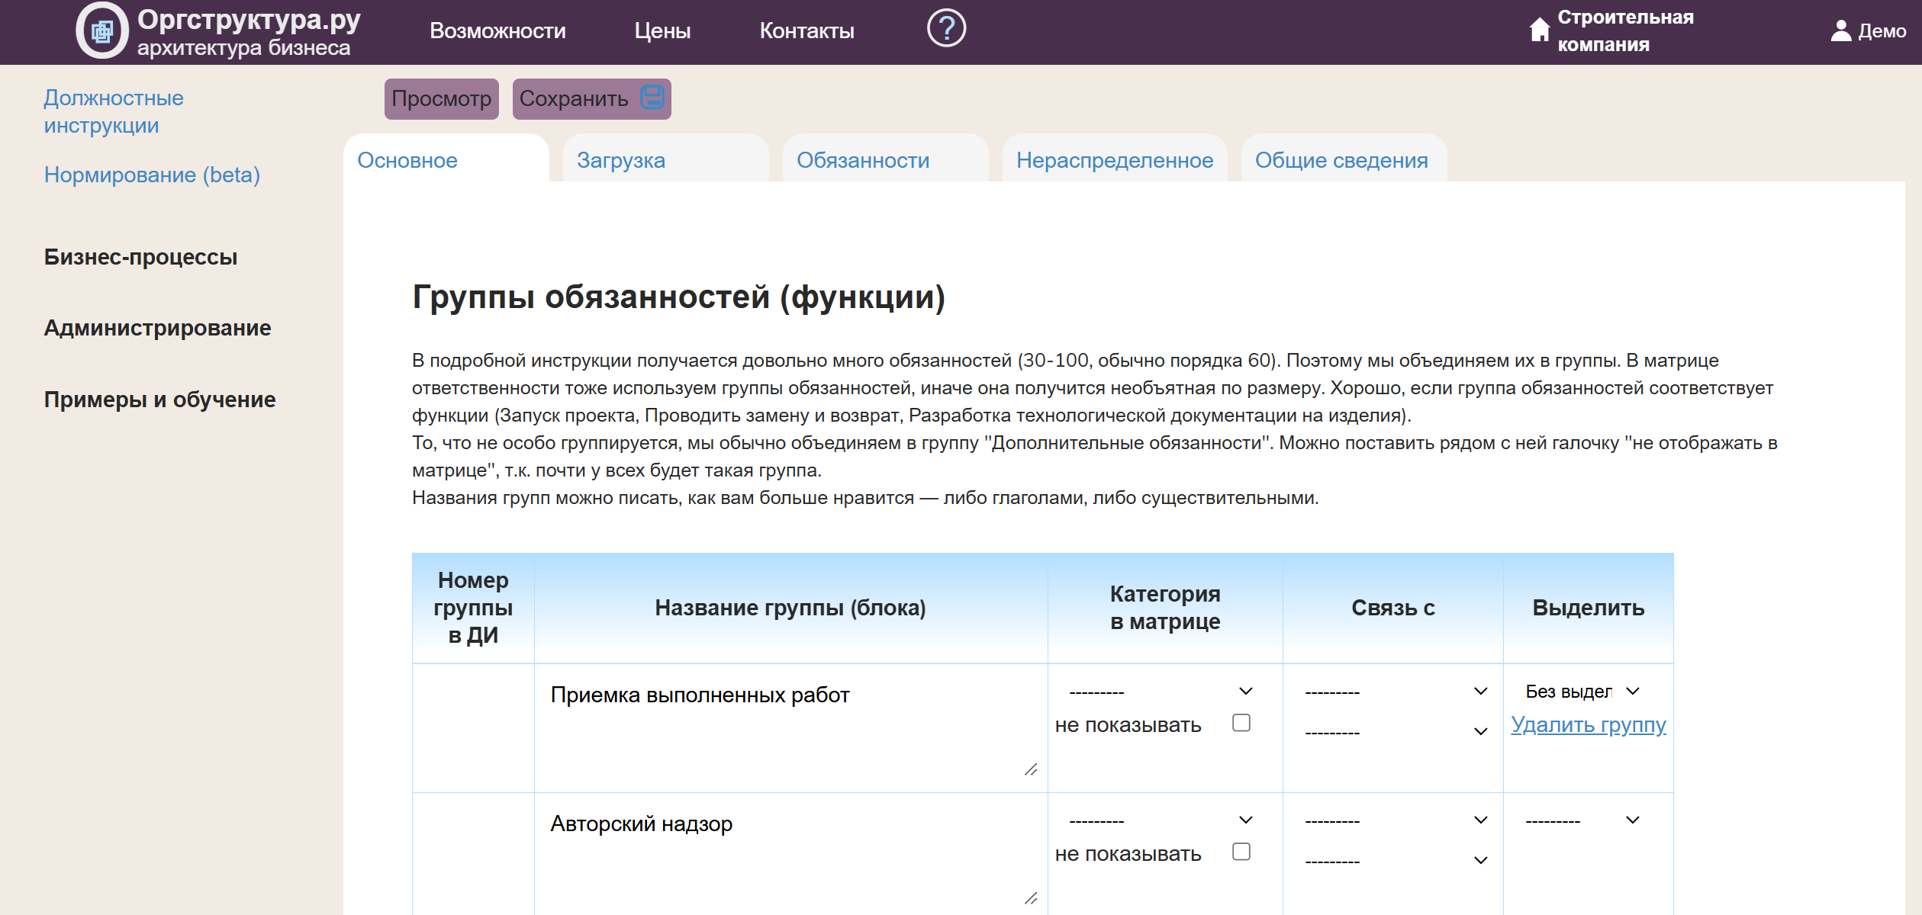1922x915 pixels.
Task: Click the Номер группы в ДИ header
Action: point(473,608)
